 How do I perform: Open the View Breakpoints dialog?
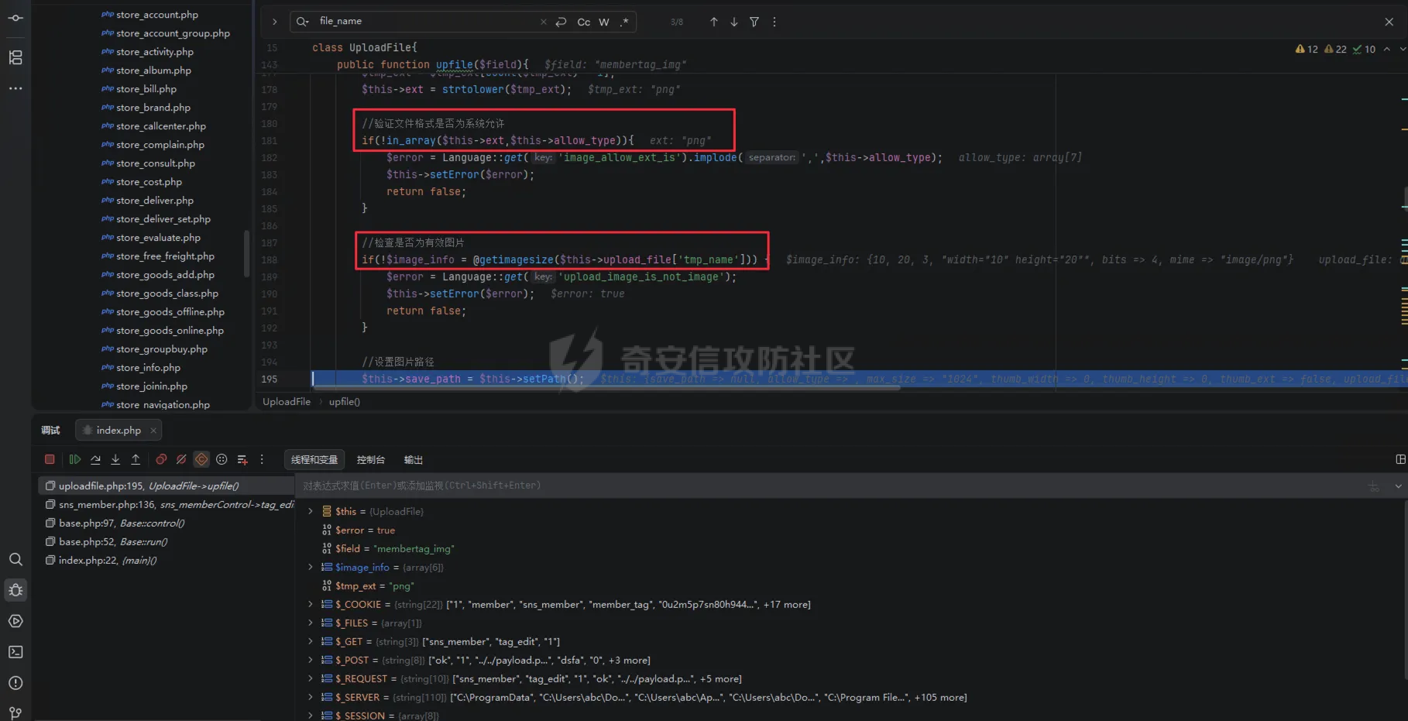(x=161, y=459)
